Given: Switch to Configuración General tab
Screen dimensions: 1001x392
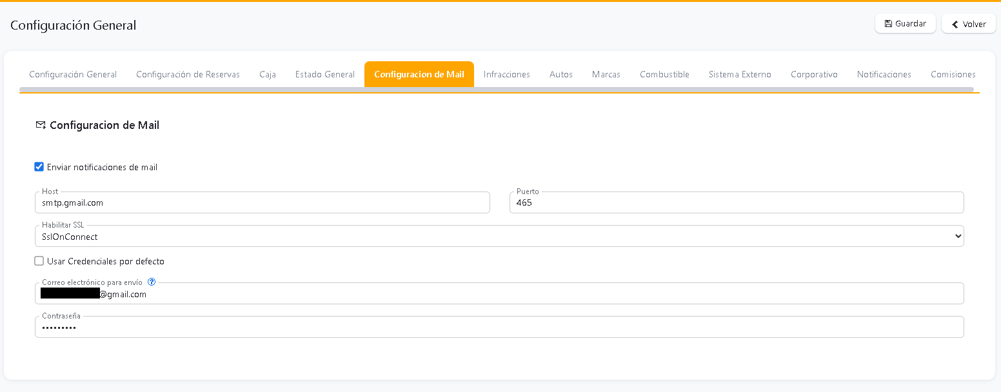Looking at the screenshot, I should pos(73,74).
